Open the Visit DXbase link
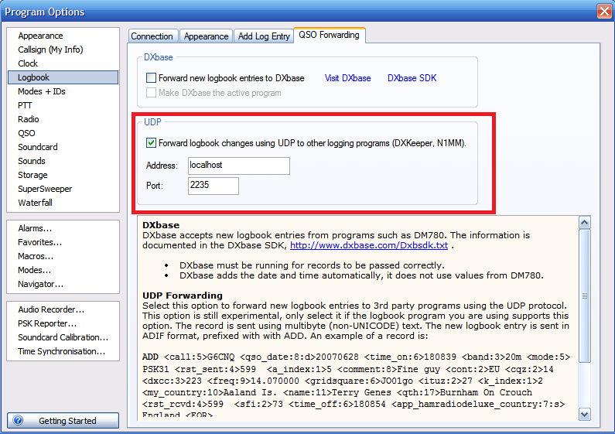This screenshot has width=615, height=434. (x=347, y=78)
